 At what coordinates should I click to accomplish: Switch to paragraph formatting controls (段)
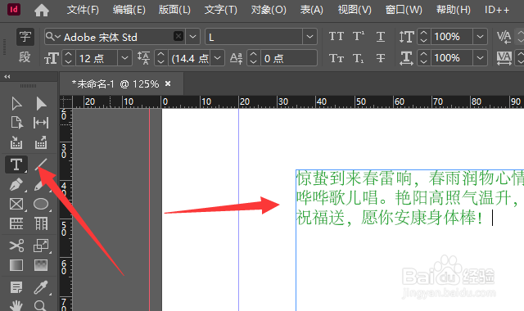click(25, 58)
